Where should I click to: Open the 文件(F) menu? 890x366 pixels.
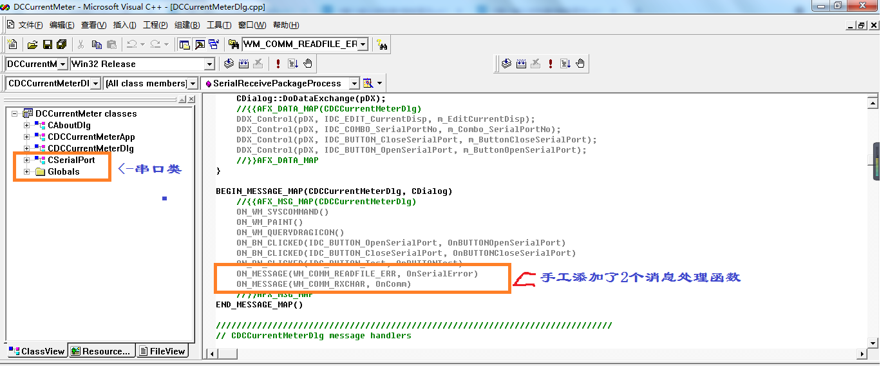(31, 25)
